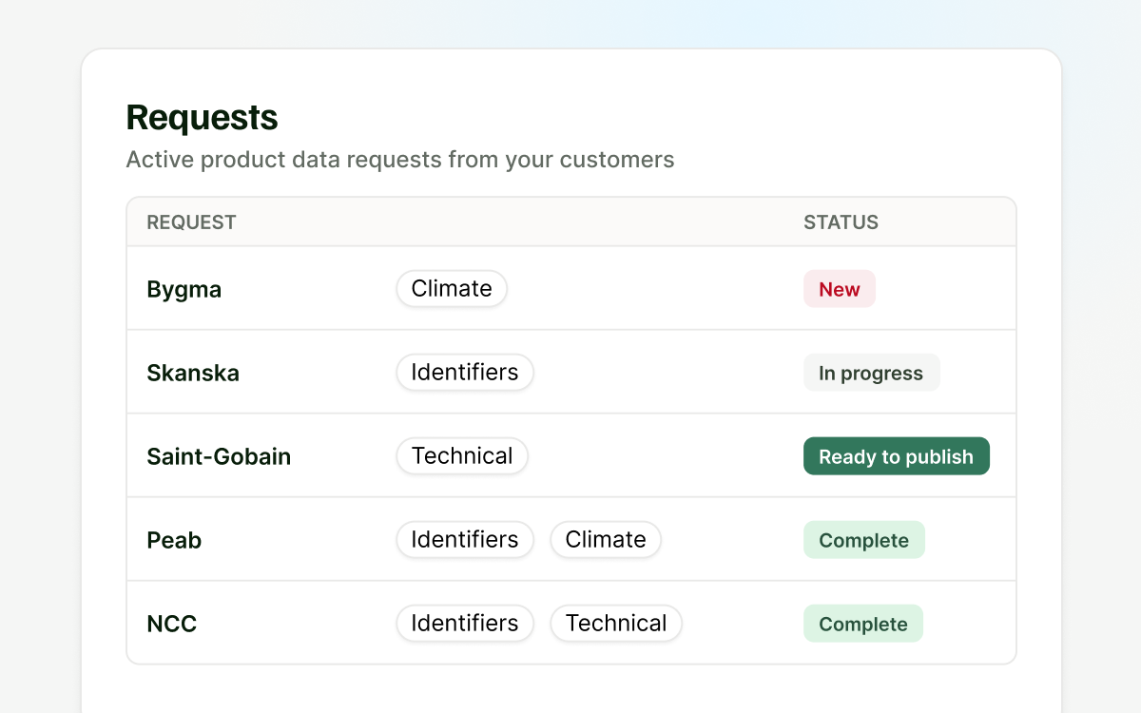Click the STATUS column header
The width and height of the screenshot is (1141, 713).
[x=841, y=222]
